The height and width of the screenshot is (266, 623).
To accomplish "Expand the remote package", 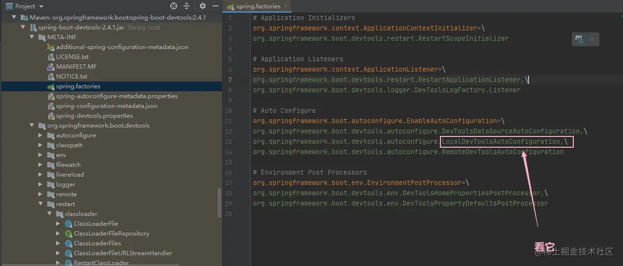I will (41, 194).
